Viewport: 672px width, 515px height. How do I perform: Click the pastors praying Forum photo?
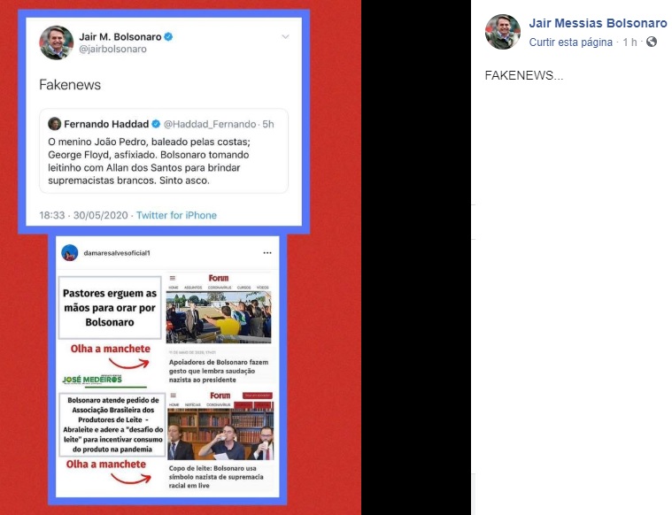(x=219, y=317)
